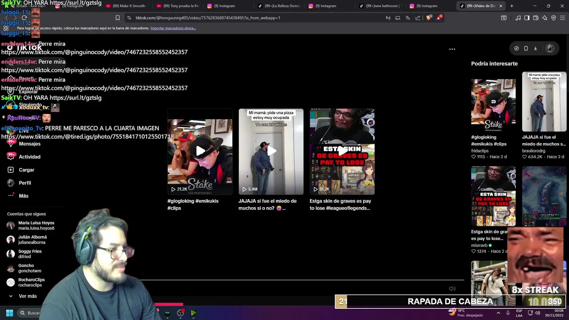The width and height of the screenshot is (569, 320).
Task: Click the translate icon in address bar
Action: coord(408,18)
